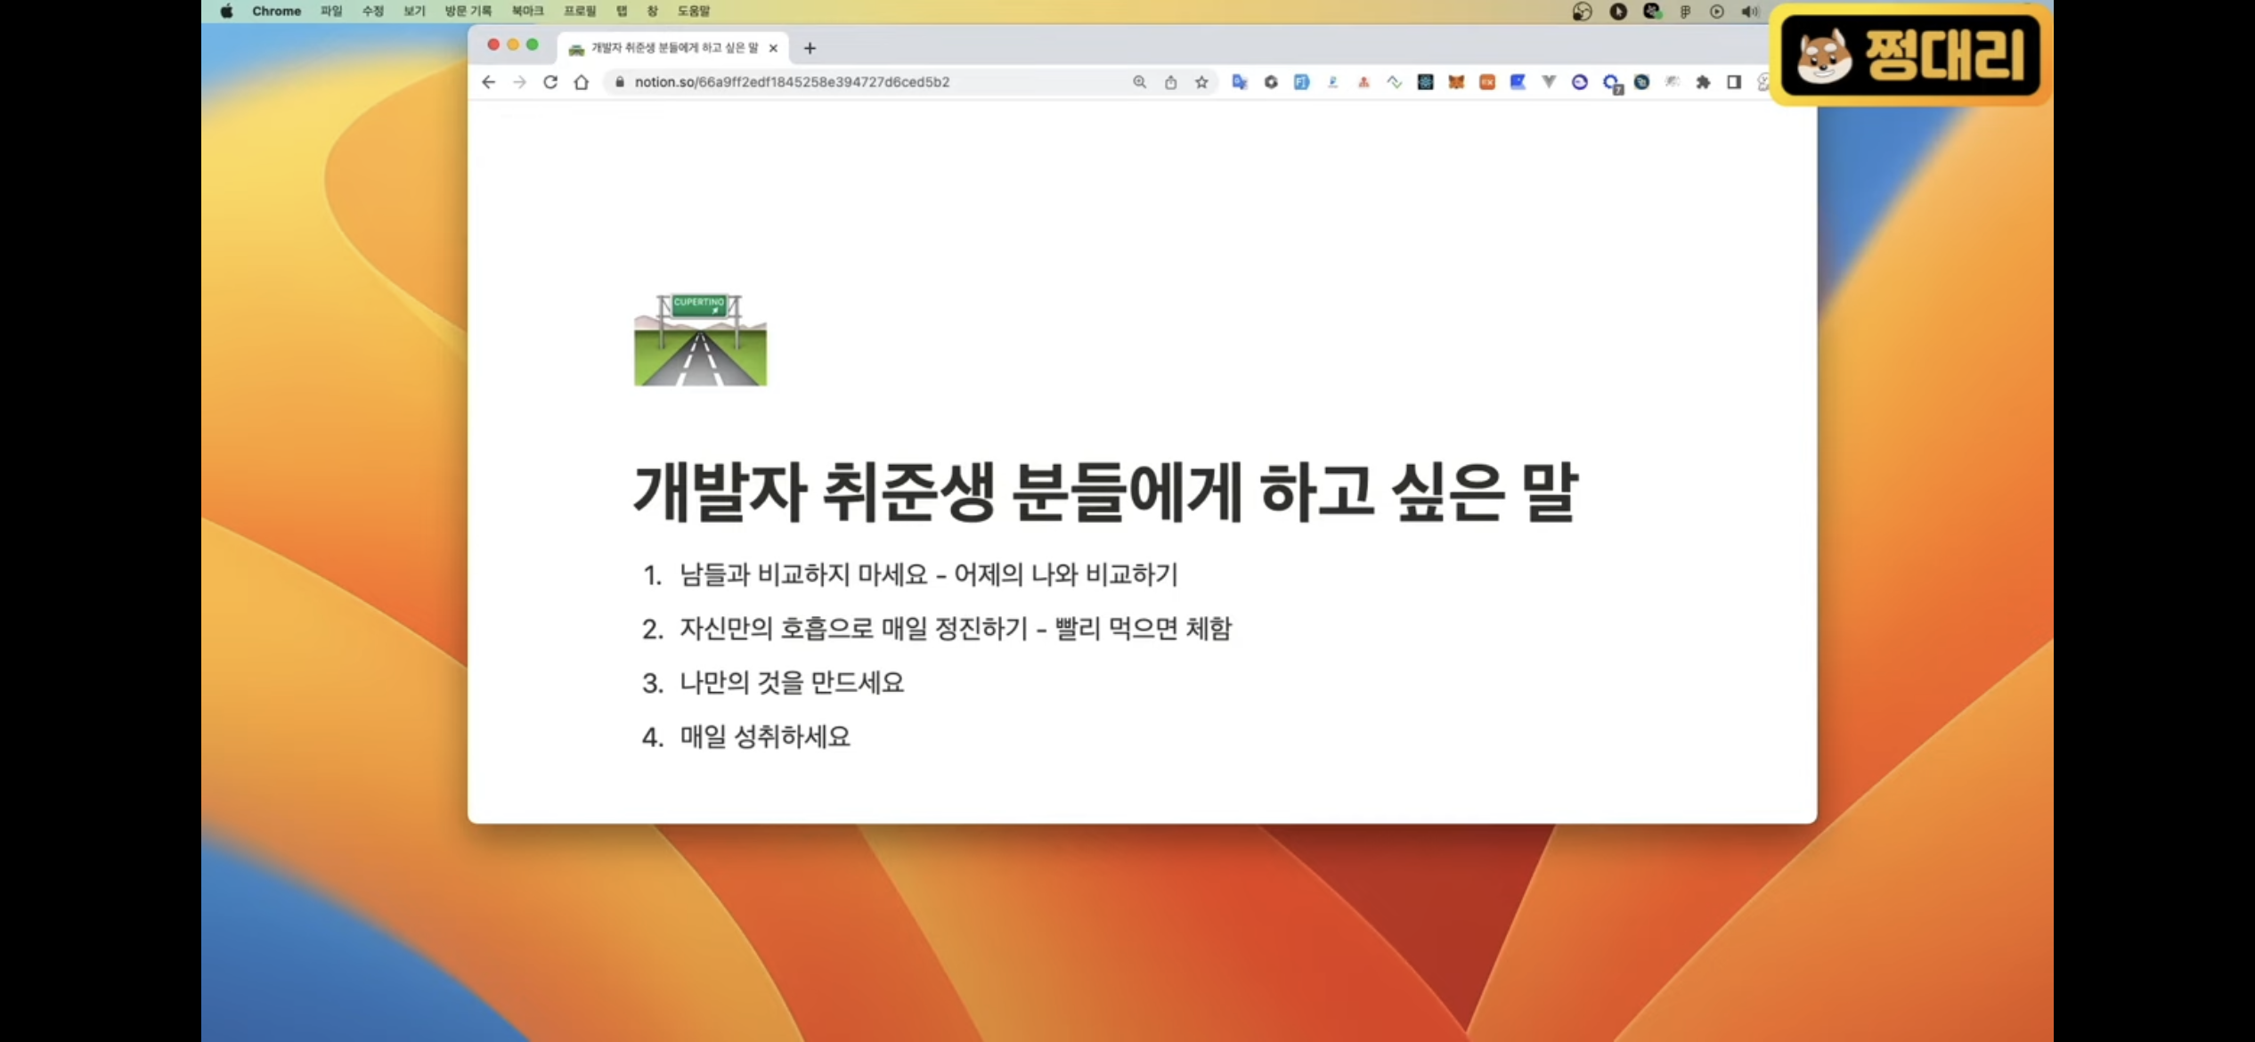Close the 개발자 취준생 Notion tab

point(773,48)
